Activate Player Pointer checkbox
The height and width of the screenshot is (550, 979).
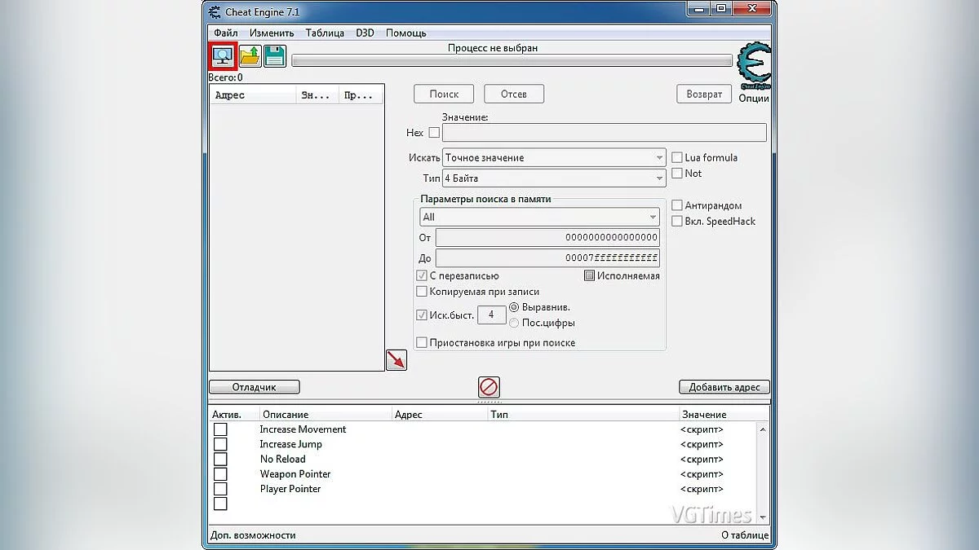[220, 489]
